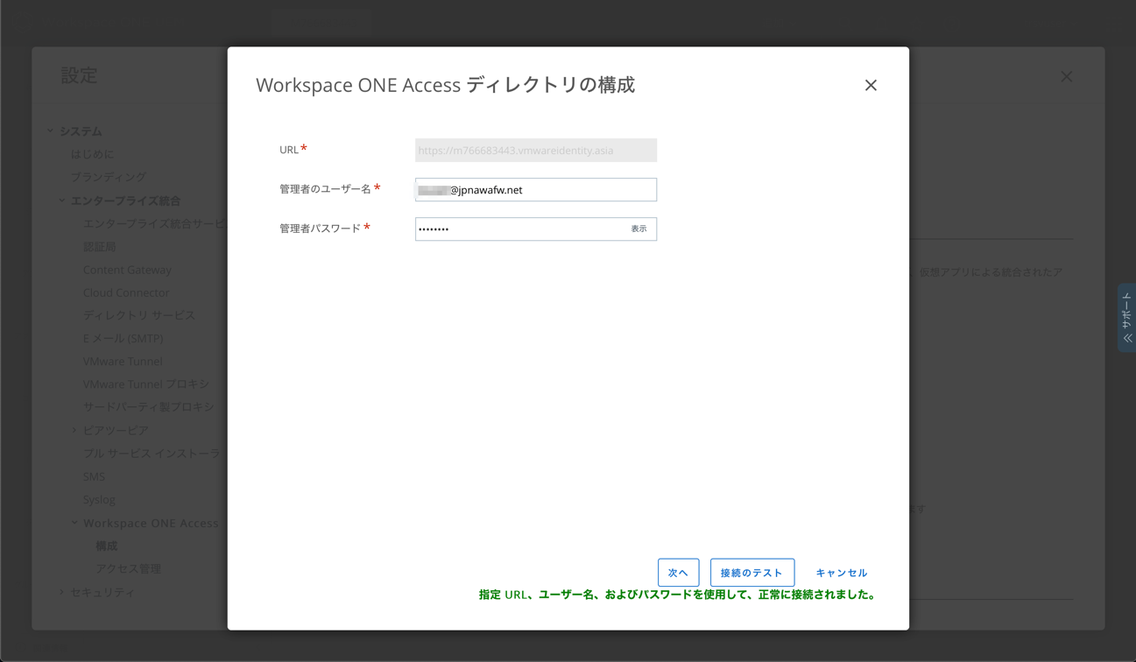
Task: Focus the 管理者のユーザー名 input field
Action: pyautogui.click(x=536, y=189)
